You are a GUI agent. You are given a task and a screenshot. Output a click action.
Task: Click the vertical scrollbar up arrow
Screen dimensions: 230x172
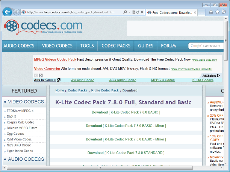(x=225, y=19)
